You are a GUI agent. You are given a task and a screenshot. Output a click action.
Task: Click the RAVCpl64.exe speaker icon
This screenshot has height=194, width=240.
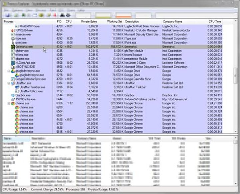click(x=13, y=30)
